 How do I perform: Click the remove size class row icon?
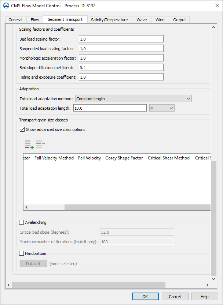point(41,144)
